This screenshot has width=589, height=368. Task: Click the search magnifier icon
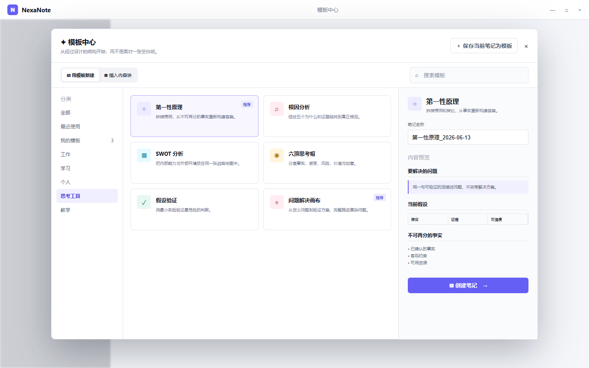pos(417,76)
